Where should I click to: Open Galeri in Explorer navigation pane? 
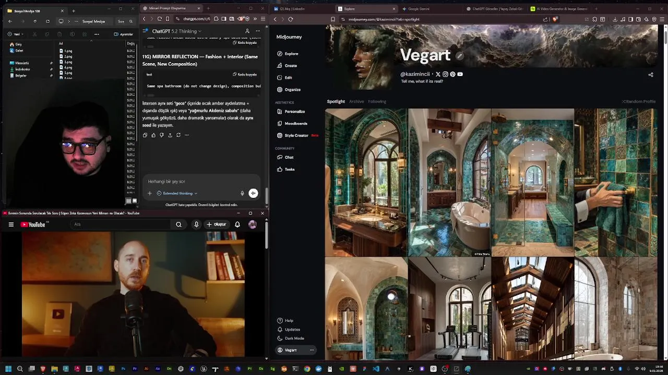pyautogui.click(x=16, y=51)
